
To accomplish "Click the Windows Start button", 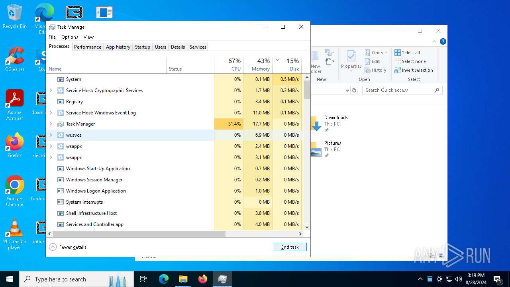I will [x=10, y=279].
